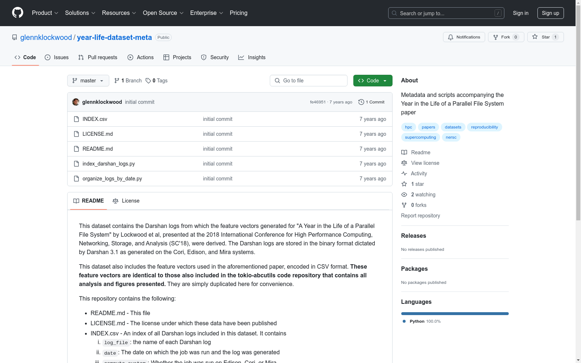Open the papers topic tag
Image resolution: width=581 pixels, height=363 pixels.
click(x=428, y=127)
